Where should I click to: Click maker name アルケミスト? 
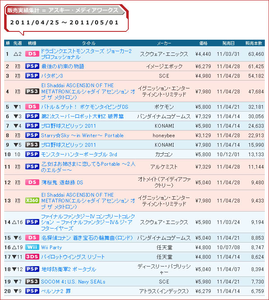[x=164, y=167]
